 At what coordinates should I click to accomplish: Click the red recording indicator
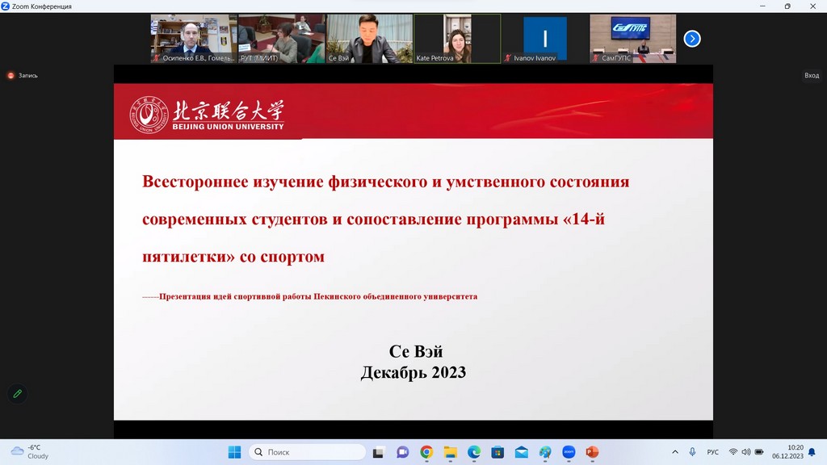[11, 76]
